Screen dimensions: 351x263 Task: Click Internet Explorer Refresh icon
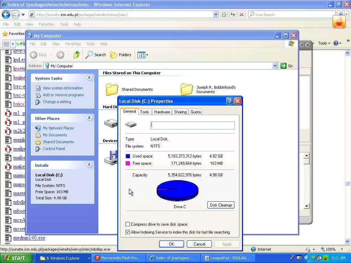233,15
